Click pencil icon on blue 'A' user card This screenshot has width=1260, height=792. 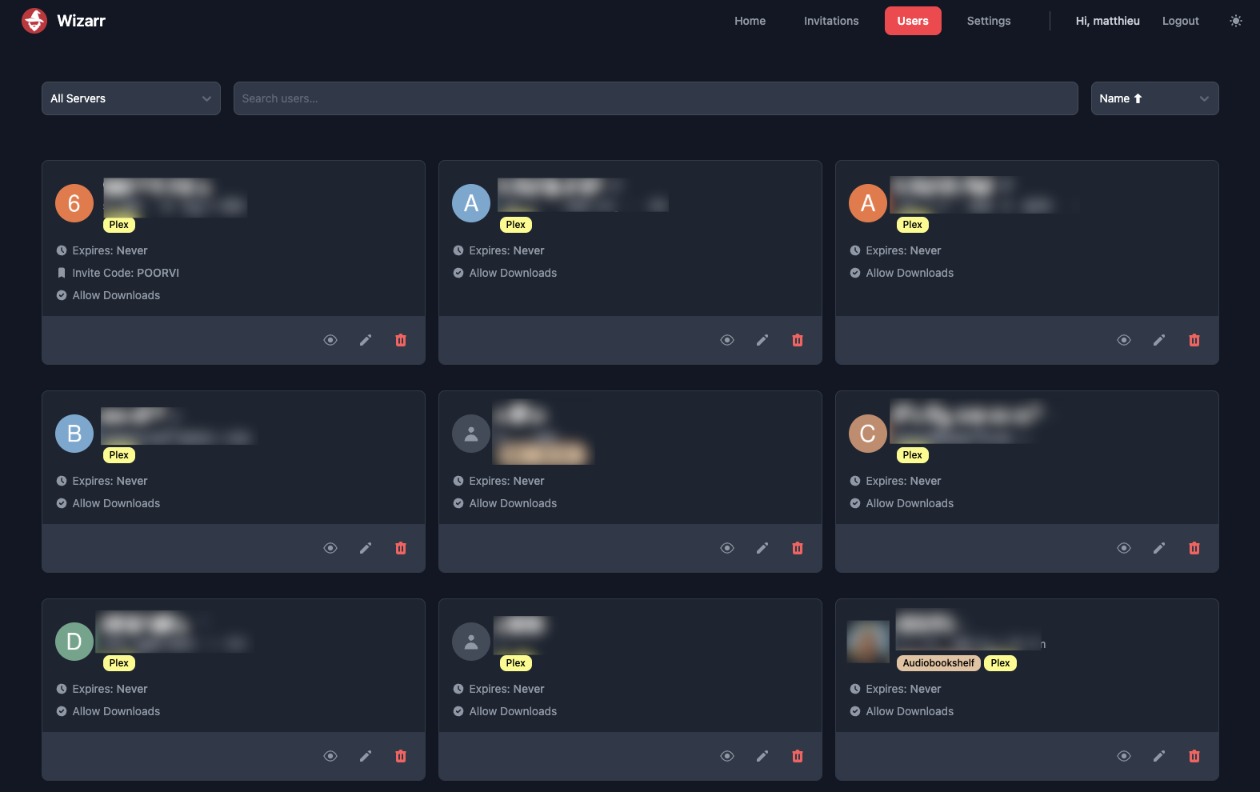click(762, 340)
